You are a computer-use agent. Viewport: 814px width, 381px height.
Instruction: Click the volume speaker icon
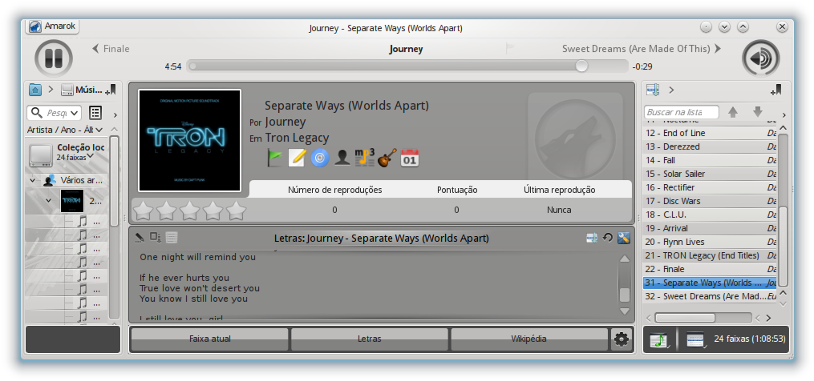pos(760,58)
